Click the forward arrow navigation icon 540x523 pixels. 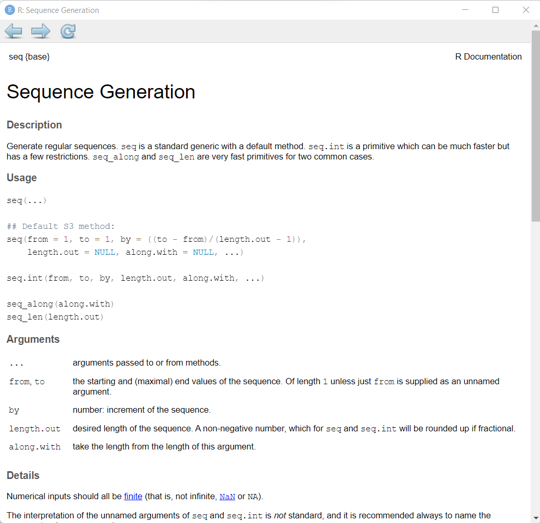40,32
